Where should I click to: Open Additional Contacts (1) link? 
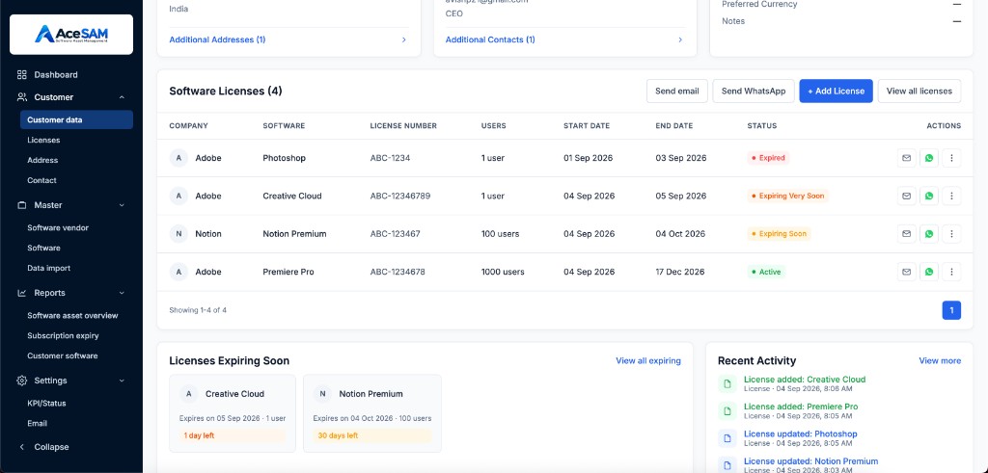tap(490, 39)
